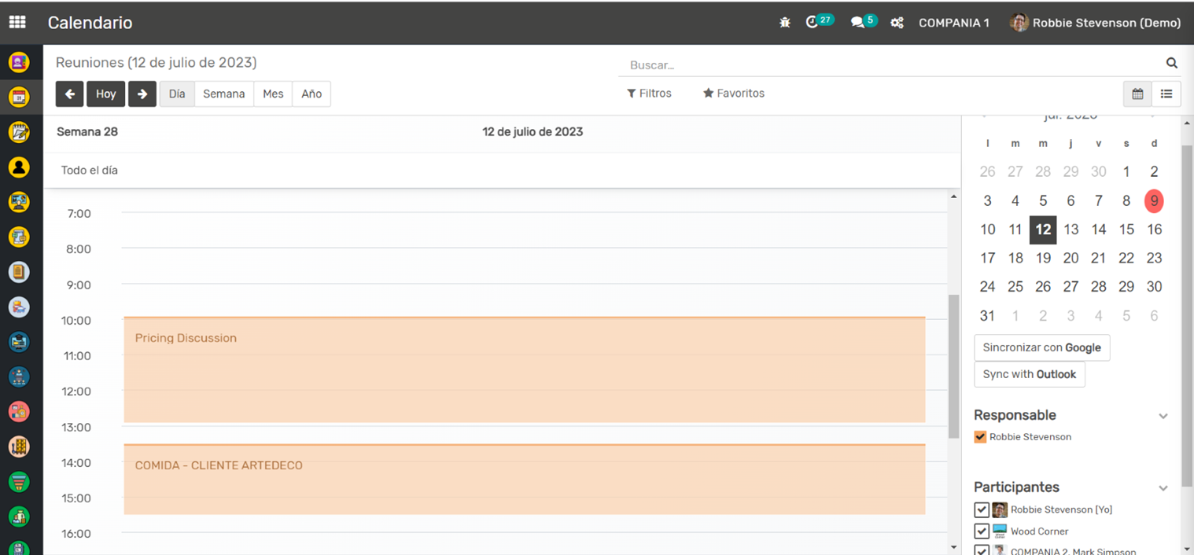Go to next day arrow
This screenshot has height=555, width=1194.
point(142,94)
